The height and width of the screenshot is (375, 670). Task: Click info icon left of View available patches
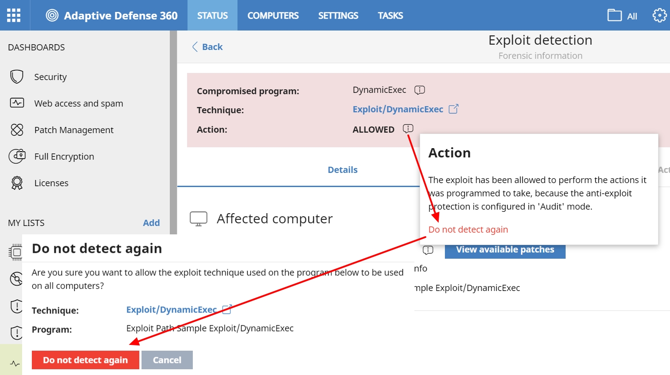[428, 250]
